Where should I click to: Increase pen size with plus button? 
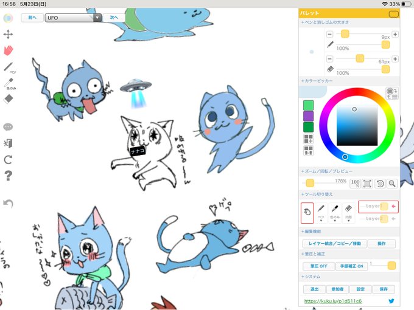point(395,34)
